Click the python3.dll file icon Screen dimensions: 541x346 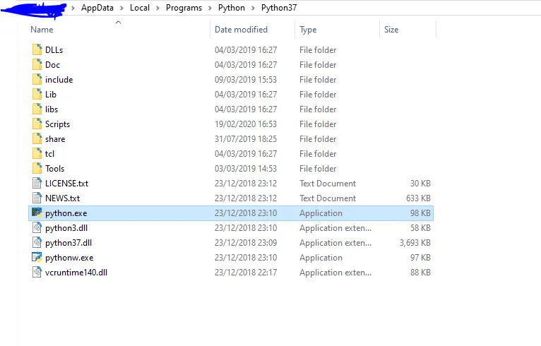(x=37, y=227)
